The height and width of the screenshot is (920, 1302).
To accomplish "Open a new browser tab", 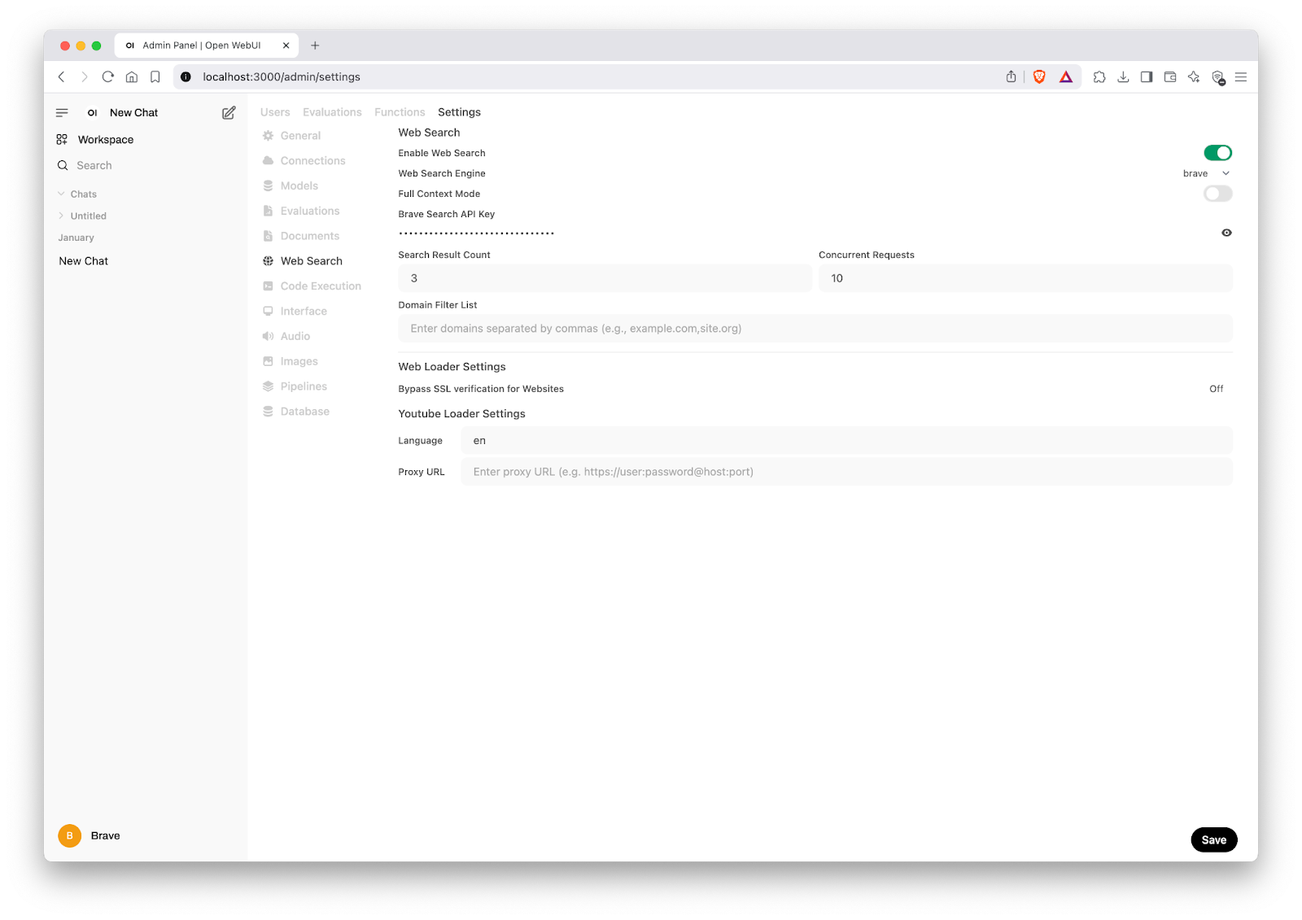I will point(315,46).
